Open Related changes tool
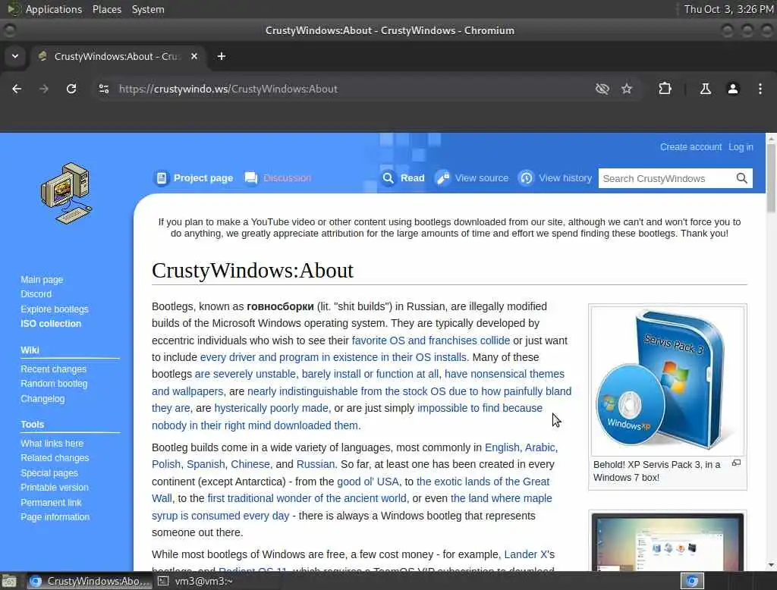 55,458
